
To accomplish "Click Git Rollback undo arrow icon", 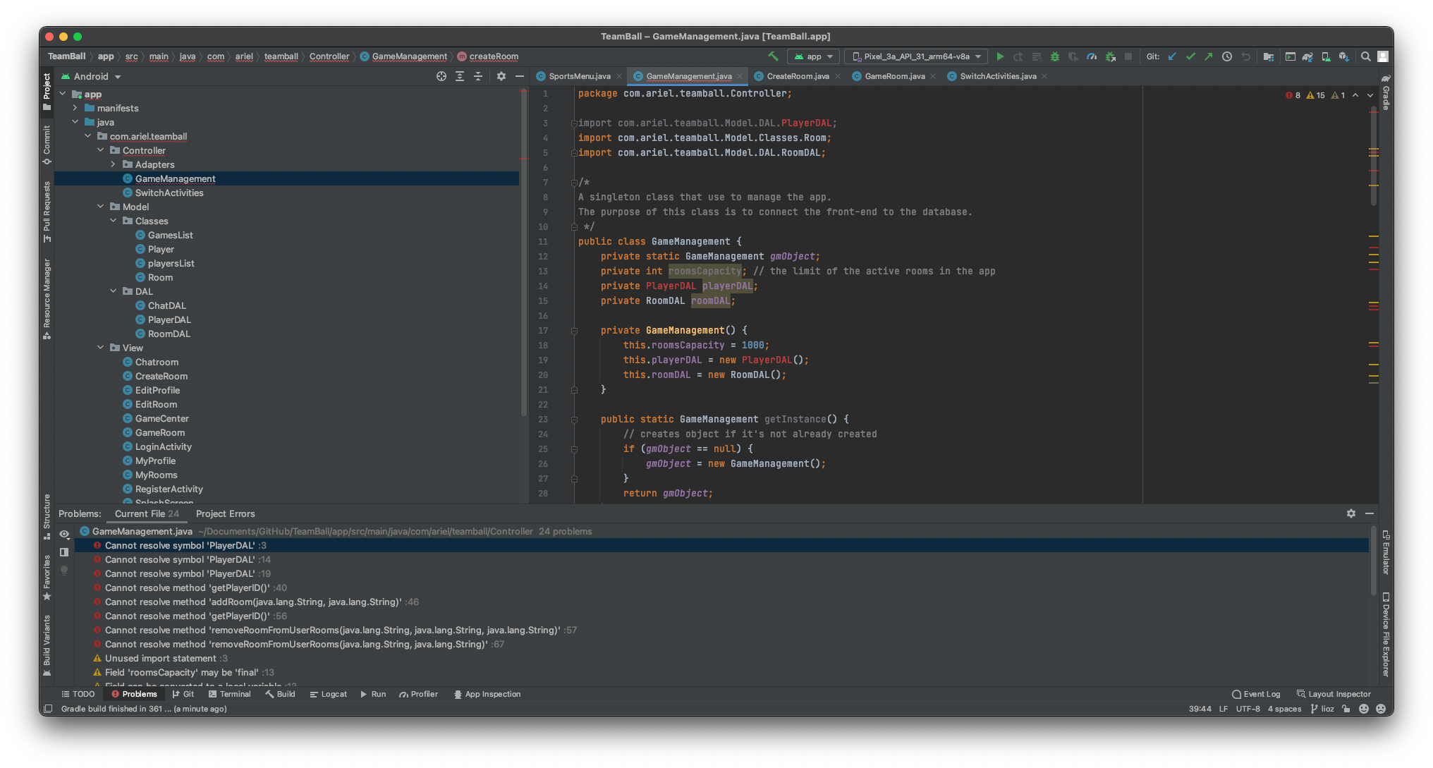I will point(1245,56).
